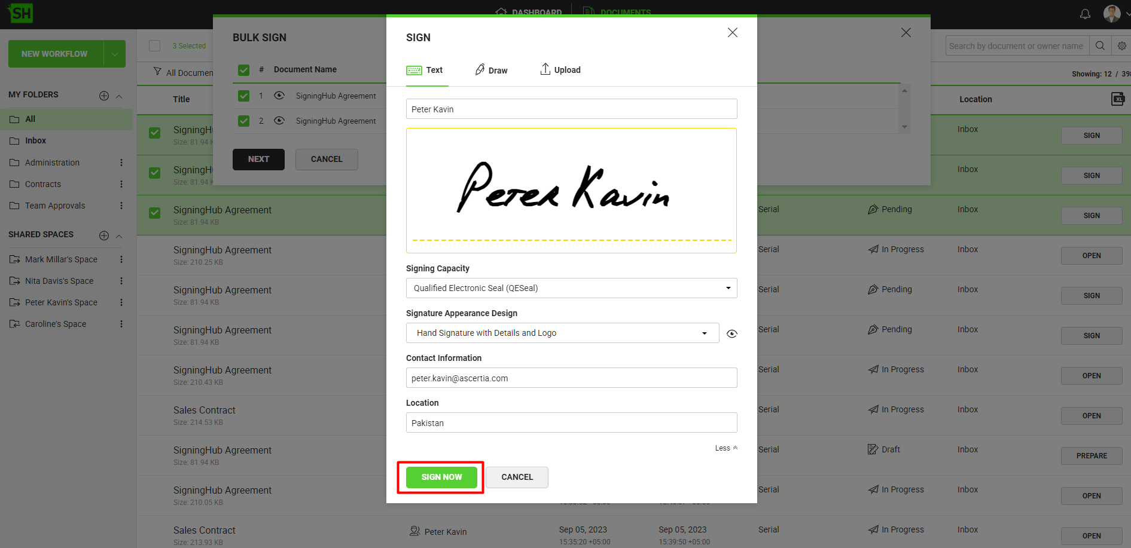Toggle select-all checkbox in Bulk Sign header
The width and height of the screenshot is (1131, 548).
pyautogui.click(x=243, y=70)
